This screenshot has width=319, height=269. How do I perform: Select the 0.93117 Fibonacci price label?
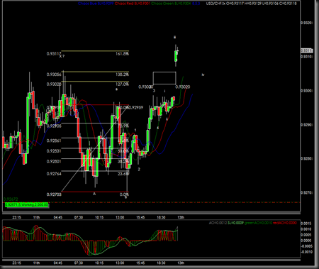pyautogui.click(x=54, y=54)
